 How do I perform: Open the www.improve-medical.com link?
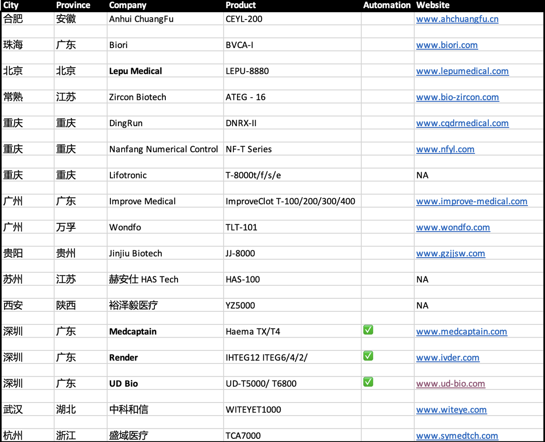click(472, 201)
